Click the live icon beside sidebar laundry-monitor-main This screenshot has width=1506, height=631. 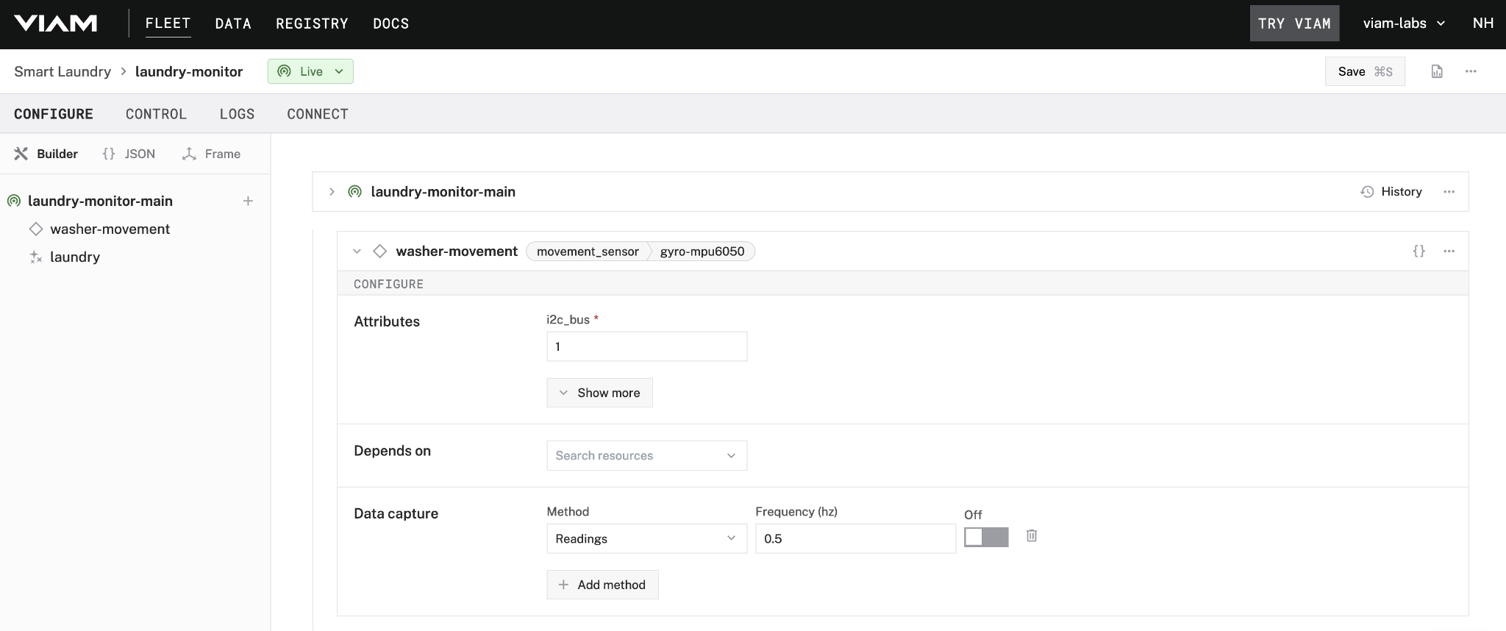click(x=14, y=201)
